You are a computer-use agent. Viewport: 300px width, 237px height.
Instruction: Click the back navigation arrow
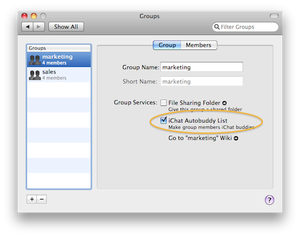27,27
